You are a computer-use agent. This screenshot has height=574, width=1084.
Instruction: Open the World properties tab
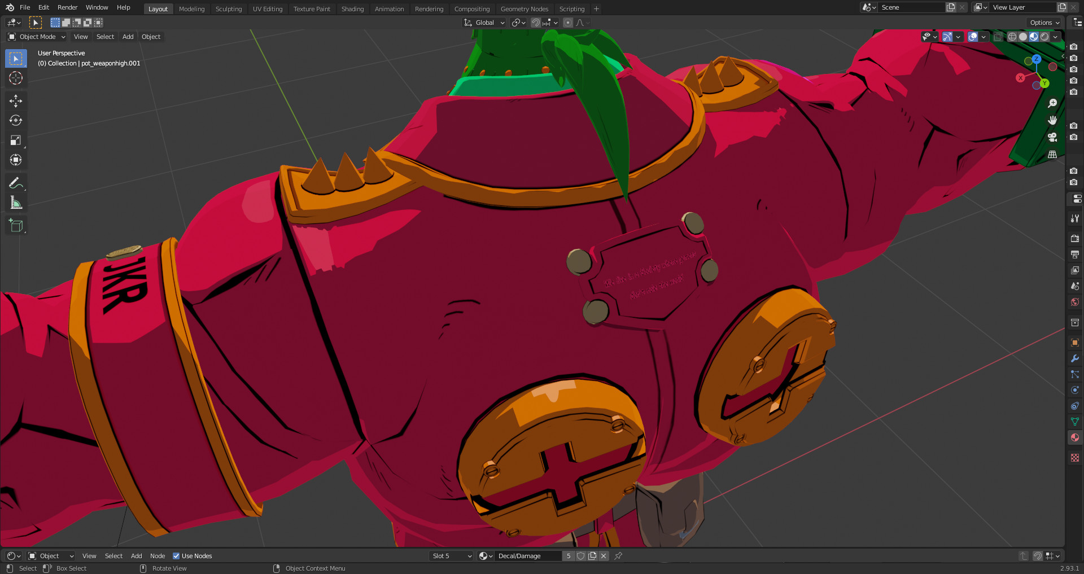1075,302
